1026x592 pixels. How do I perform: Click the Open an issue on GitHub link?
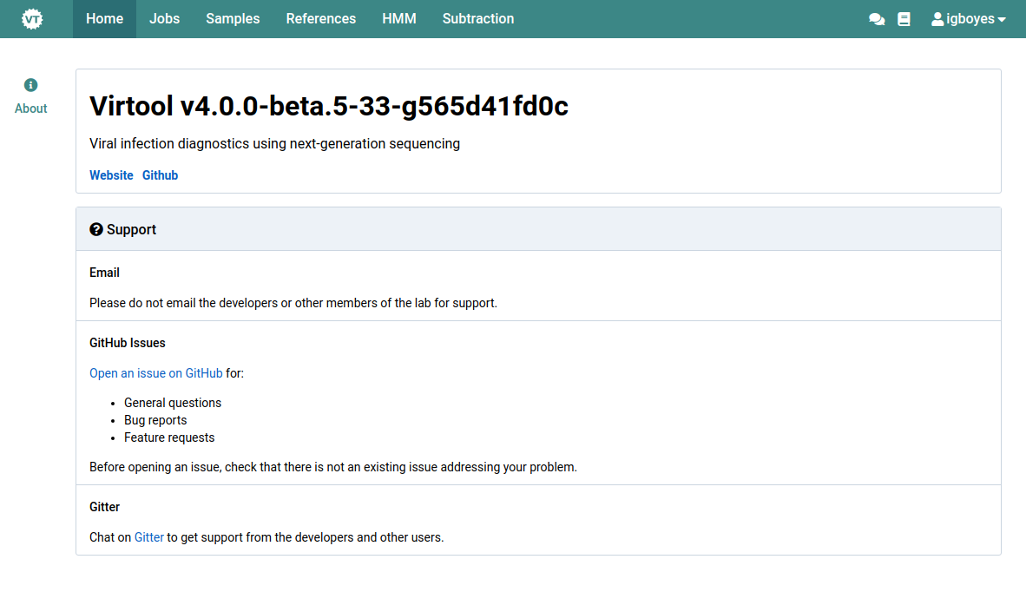(155, 372)
